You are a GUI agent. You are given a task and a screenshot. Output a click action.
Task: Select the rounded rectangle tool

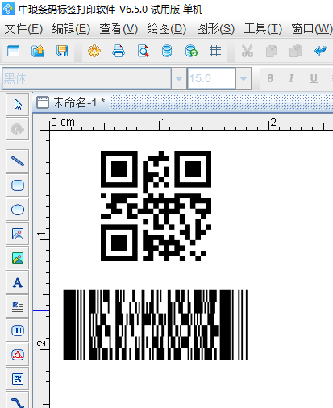coord(18,185)
